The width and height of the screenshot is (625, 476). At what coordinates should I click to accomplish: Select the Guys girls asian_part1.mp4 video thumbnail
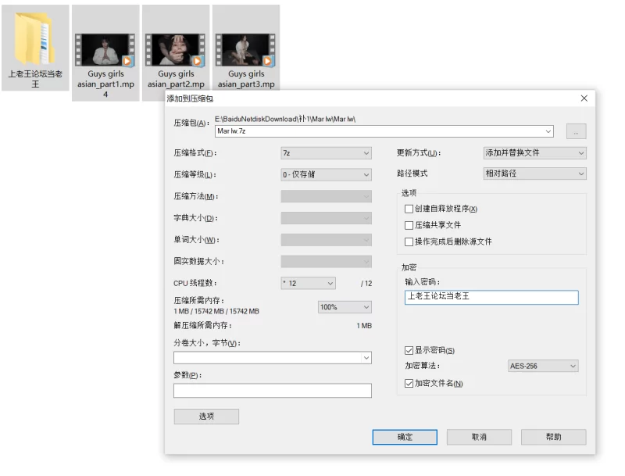tap(105, 49)
